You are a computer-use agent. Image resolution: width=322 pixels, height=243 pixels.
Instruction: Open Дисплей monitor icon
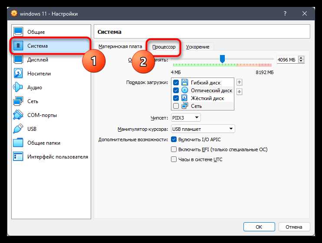point(18,59)
